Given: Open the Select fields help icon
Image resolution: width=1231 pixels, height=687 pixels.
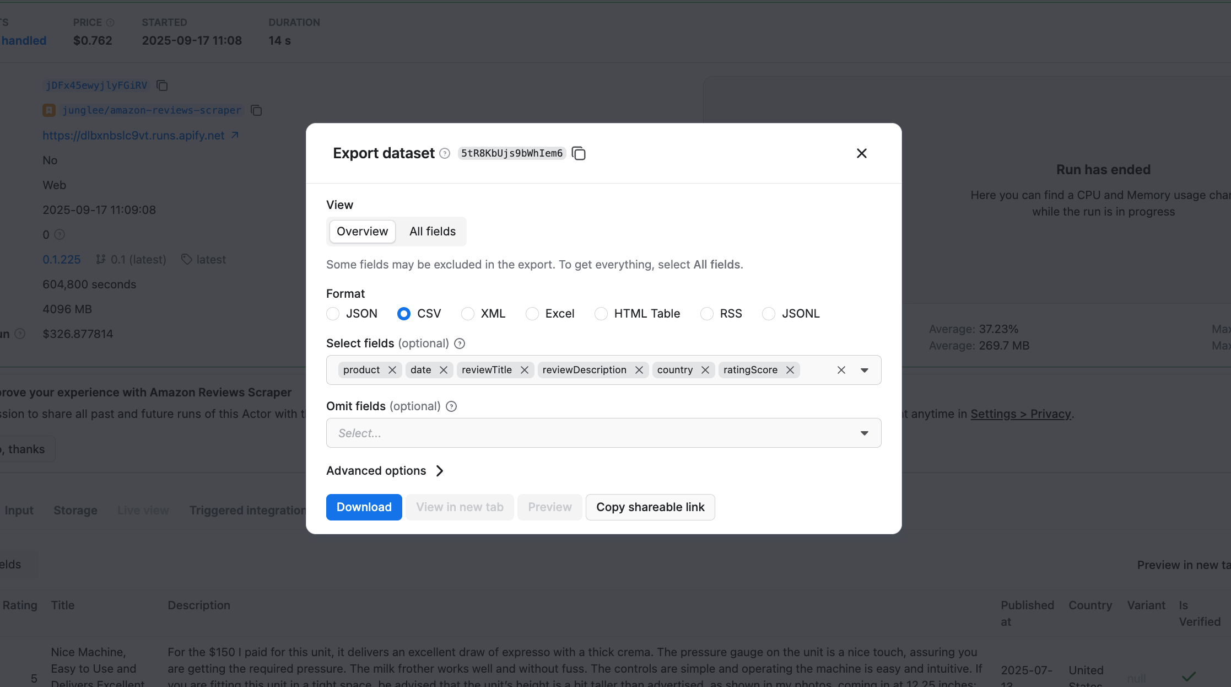Looking at the screenshot, I should coord(459,343).
